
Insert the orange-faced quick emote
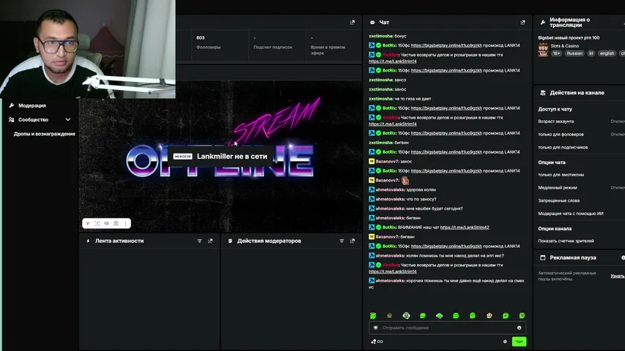[x=489, y=316]
